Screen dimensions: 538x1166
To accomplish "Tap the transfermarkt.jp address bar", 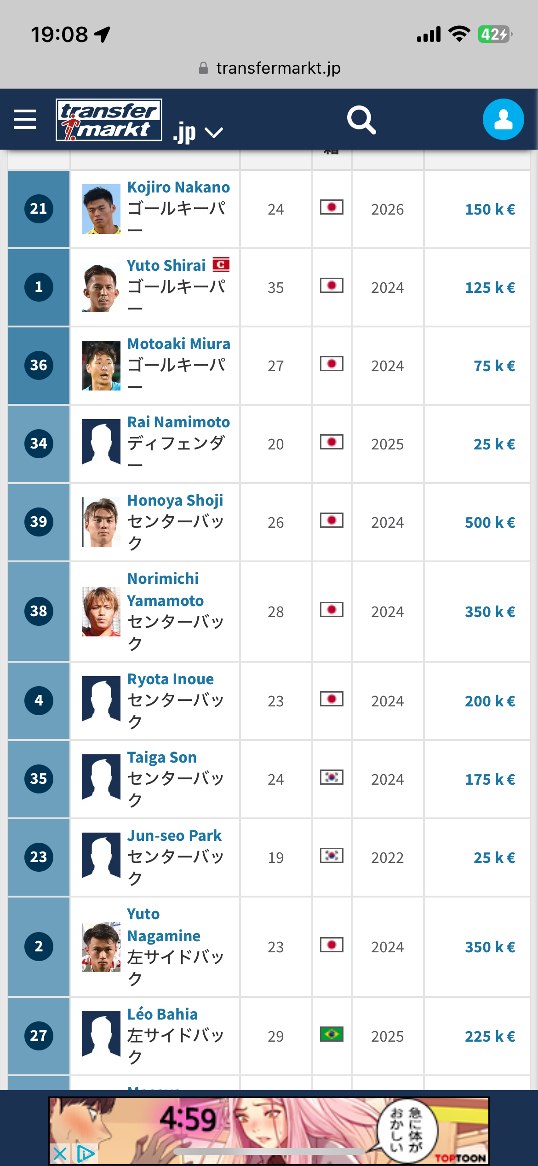I will [269, 68].
